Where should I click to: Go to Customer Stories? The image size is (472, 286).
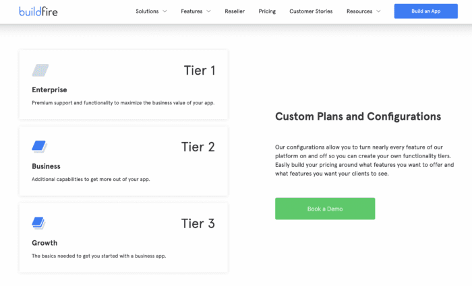point(311,11)
